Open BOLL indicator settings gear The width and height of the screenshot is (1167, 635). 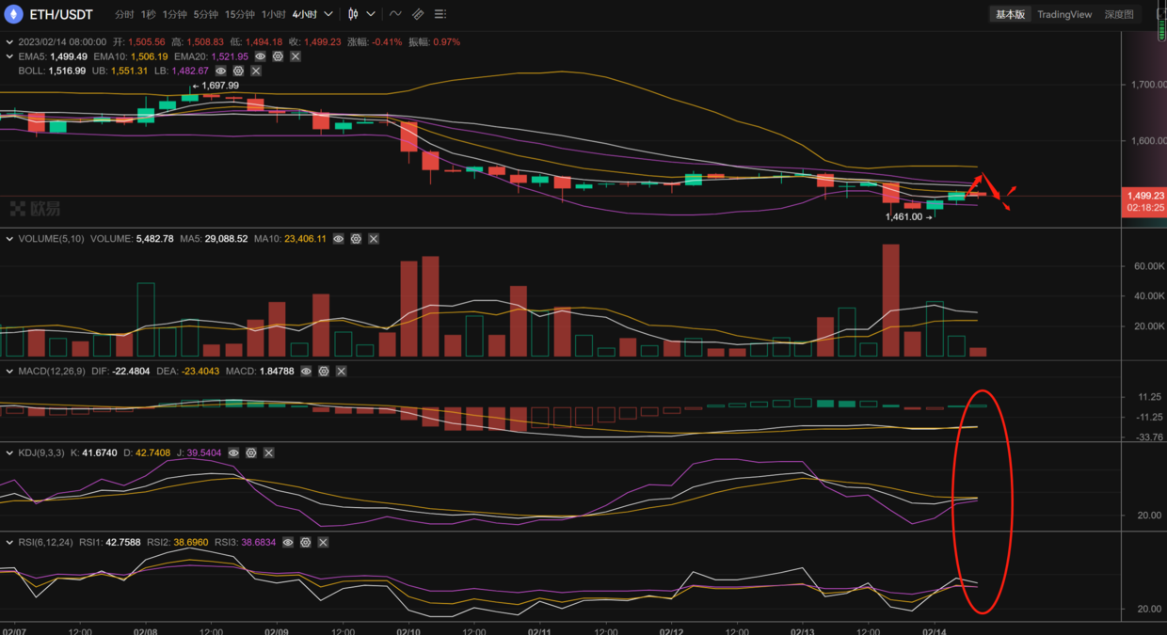[238, 71]
